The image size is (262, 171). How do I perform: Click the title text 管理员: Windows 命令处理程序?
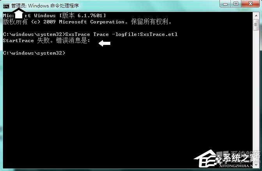(x=45, y=6)
